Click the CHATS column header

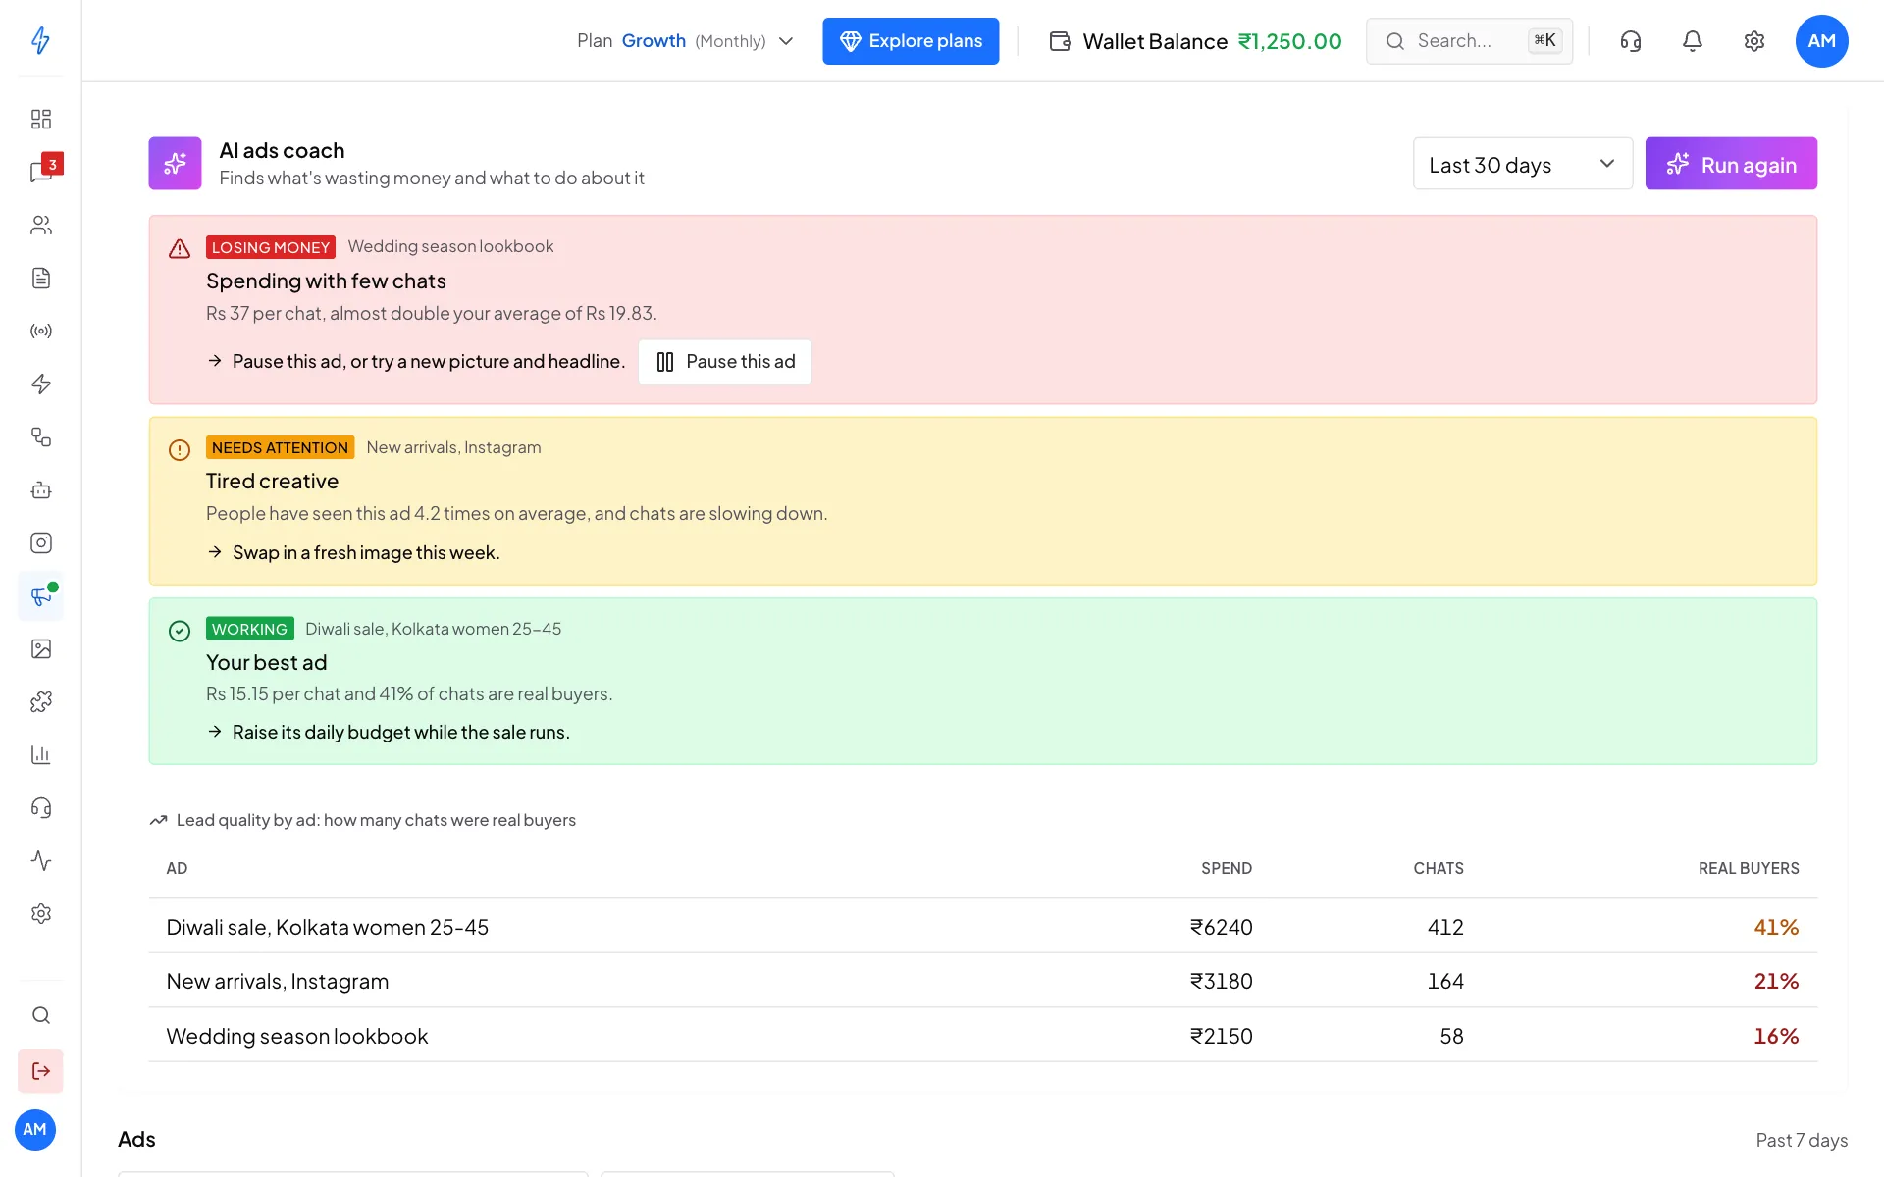tap(1439, 869)
